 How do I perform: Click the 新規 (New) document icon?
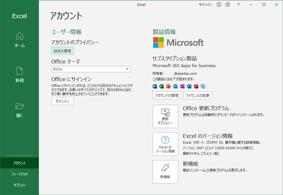20,71
